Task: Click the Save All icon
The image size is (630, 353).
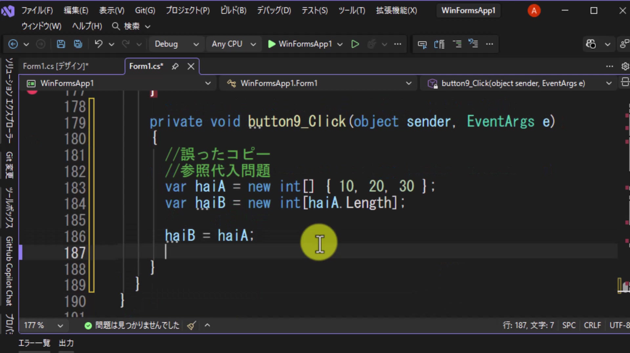Action: (x=78, y=44)
